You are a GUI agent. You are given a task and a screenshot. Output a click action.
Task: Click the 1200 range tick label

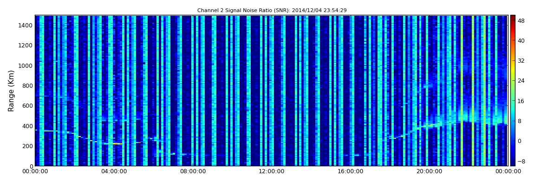[x=26, y=46]
